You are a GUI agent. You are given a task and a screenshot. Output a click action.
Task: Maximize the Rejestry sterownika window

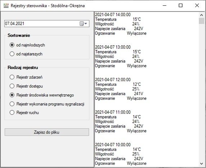[x=180, y=5]
